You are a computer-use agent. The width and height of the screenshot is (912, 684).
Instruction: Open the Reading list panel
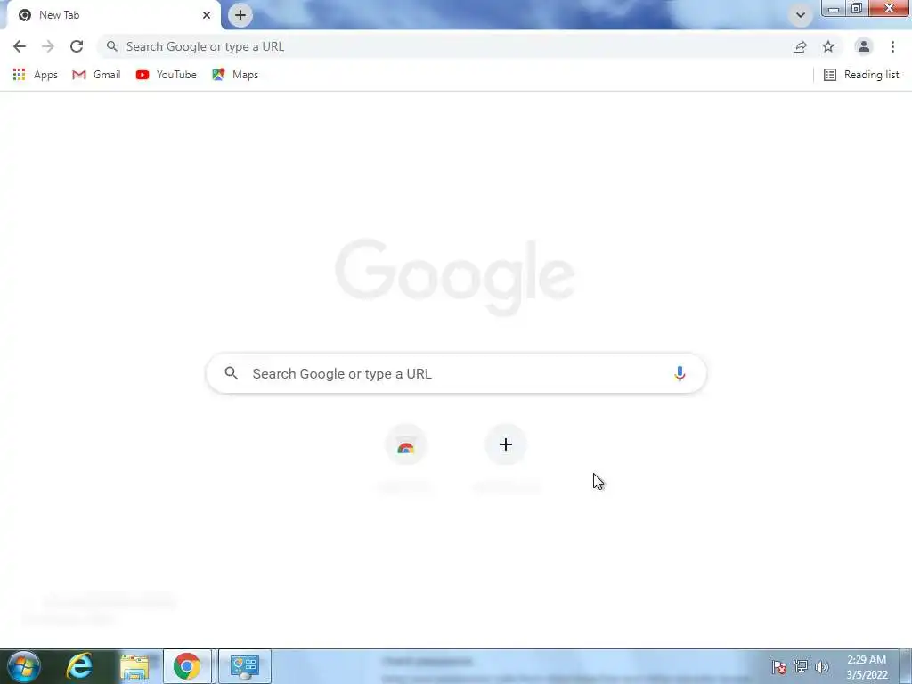coord(861,75)
